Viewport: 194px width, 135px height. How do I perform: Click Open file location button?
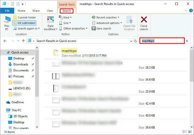coord(129,23)
